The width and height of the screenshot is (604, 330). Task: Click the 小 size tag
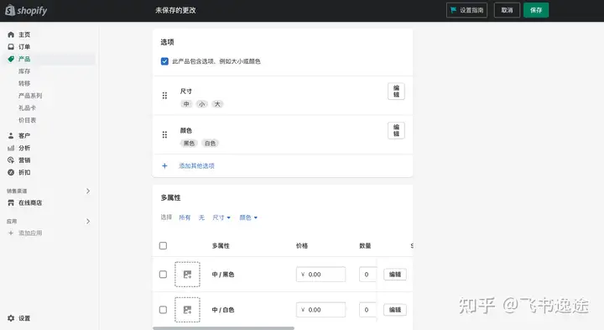tap(202, 104)
